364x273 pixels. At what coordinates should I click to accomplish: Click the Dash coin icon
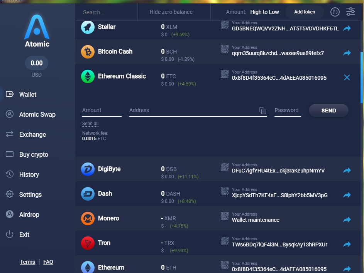(88, 194)
